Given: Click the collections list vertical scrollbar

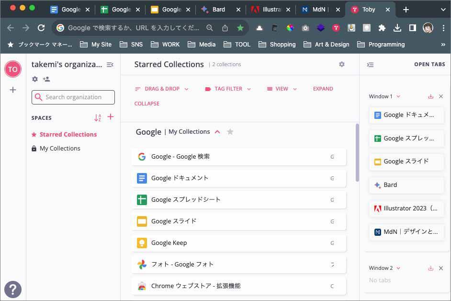Looking at the screenshot, I should (x=357, y=152).
